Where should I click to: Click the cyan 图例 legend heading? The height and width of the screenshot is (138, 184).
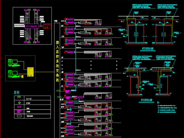coord(17,92)
